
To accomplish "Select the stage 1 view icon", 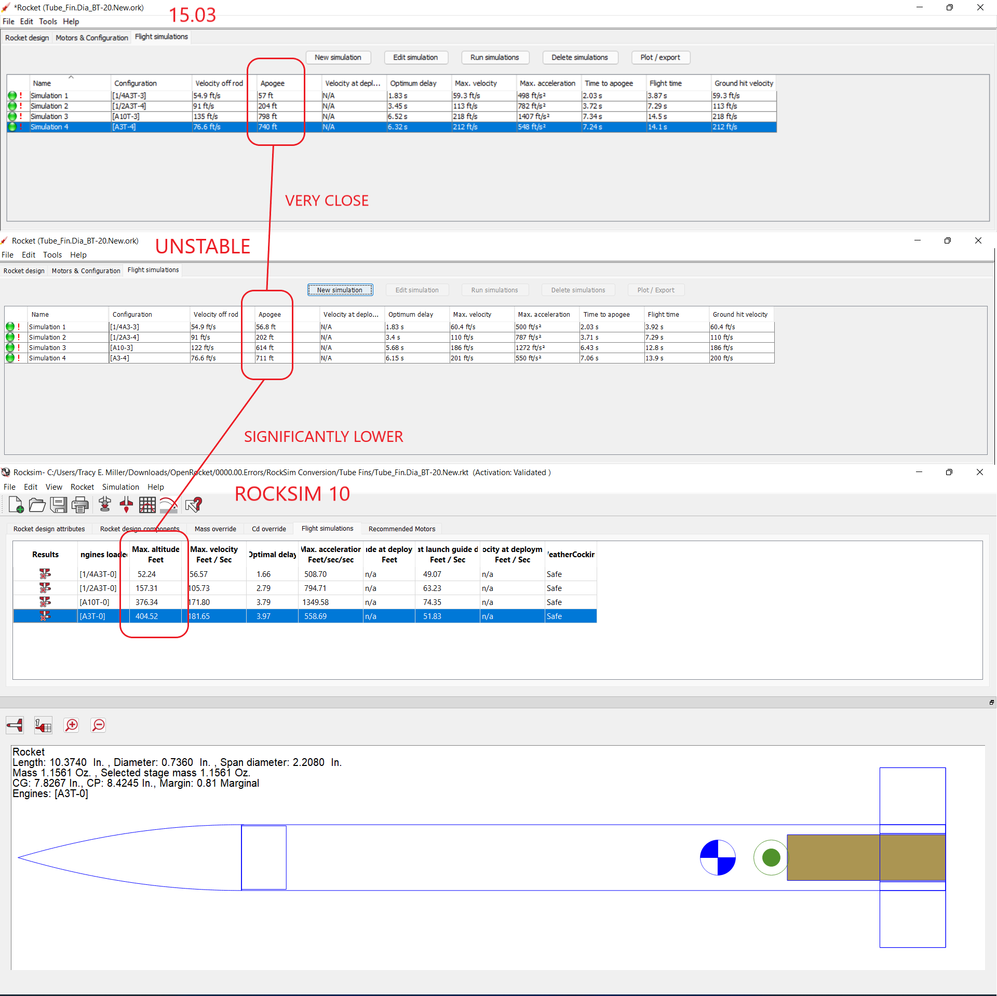I will point(43,725).
